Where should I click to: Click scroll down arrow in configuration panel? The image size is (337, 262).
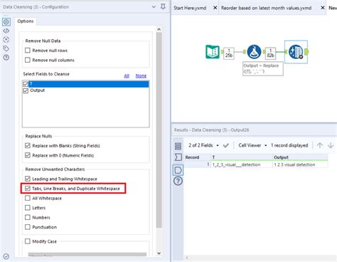pyautogui.click(x=159, y=253)
